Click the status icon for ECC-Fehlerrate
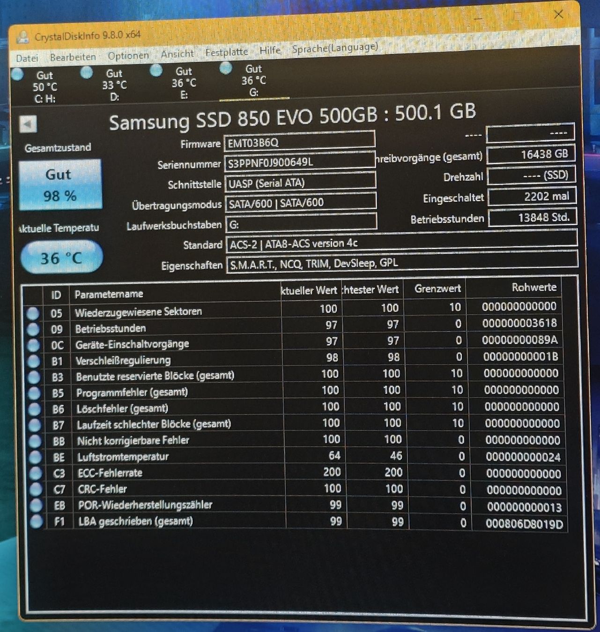This screenshot has height=632, width=600. point(35,473)
